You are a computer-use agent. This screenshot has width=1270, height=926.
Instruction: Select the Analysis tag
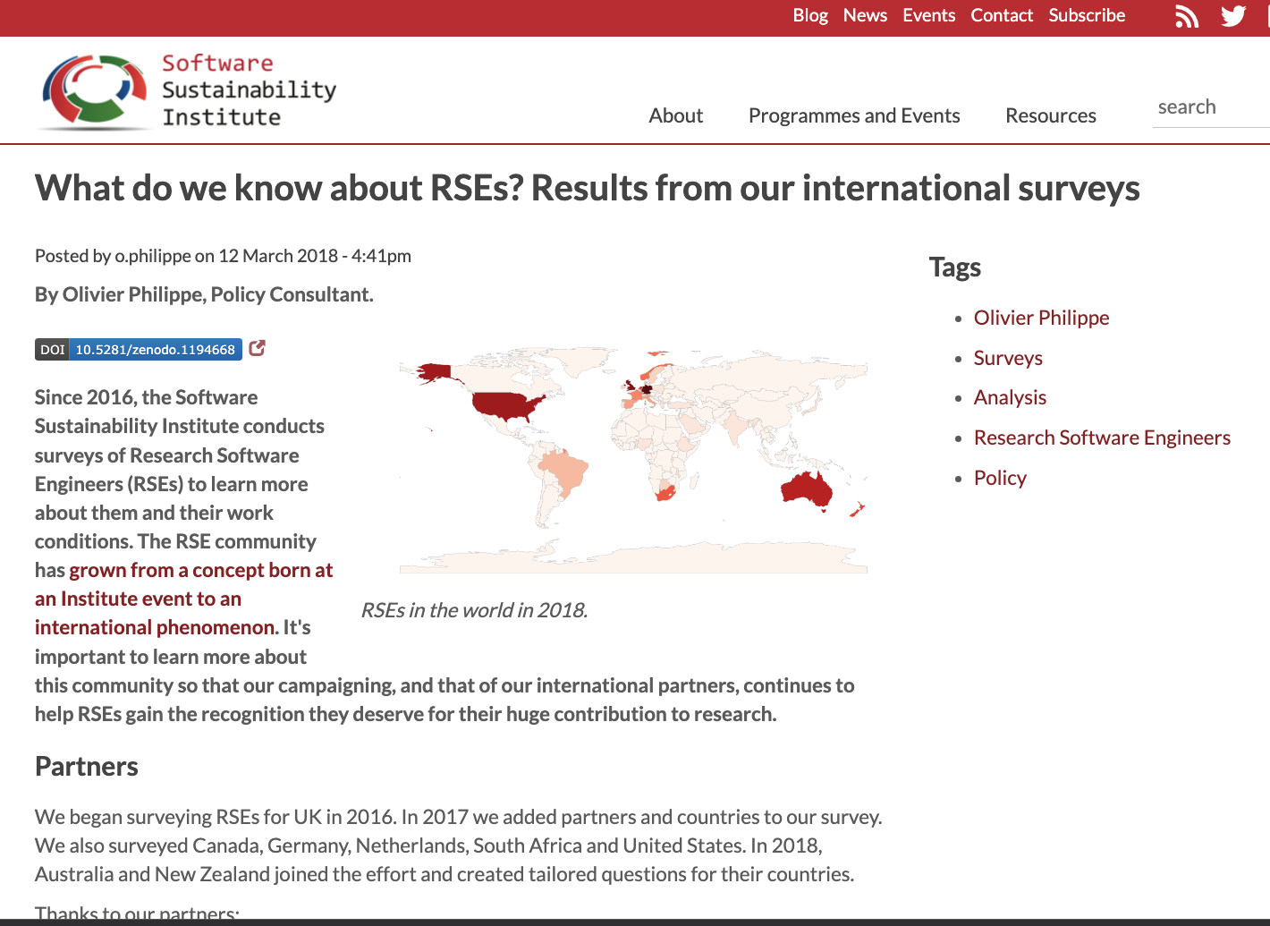(1010, 397)
